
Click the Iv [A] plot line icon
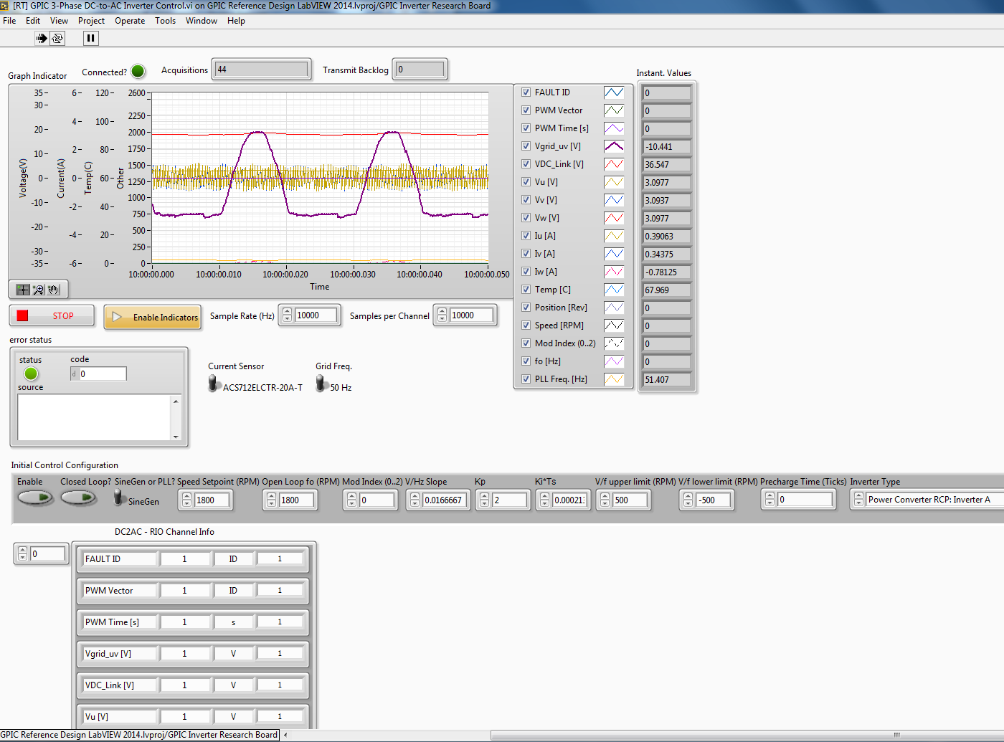(614, 254)
